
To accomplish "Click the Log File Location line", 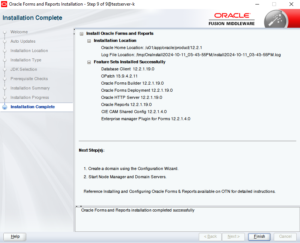I will (x=191, y=55).
